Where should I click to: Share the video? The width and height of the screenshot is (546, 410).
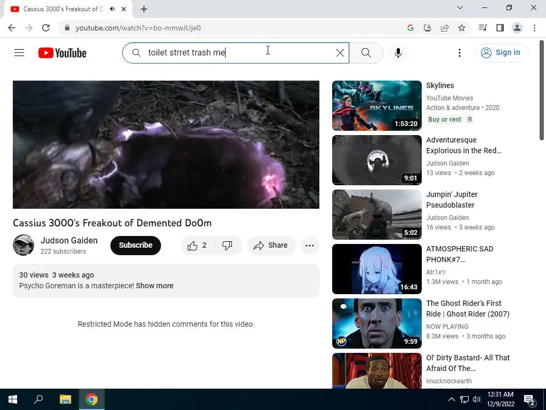click(271, 246)
